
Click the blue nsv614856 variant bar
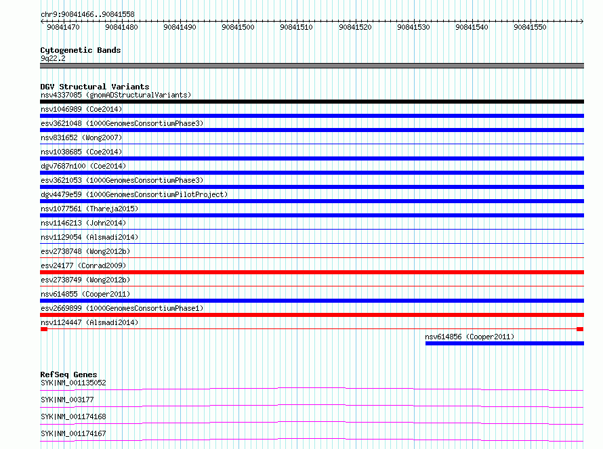505,343
